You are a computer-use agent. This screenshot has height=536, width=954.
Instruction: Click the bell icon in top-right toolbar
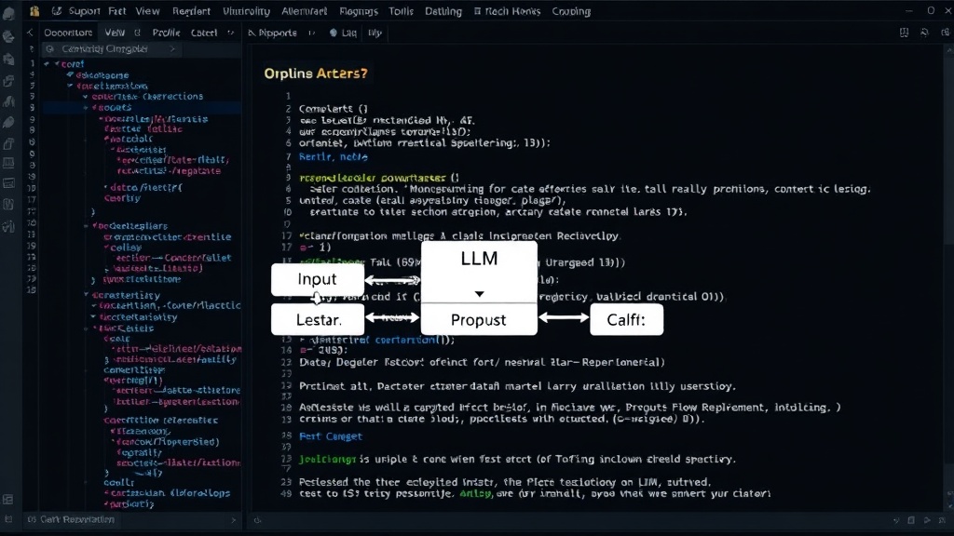(x=924, y=33)
